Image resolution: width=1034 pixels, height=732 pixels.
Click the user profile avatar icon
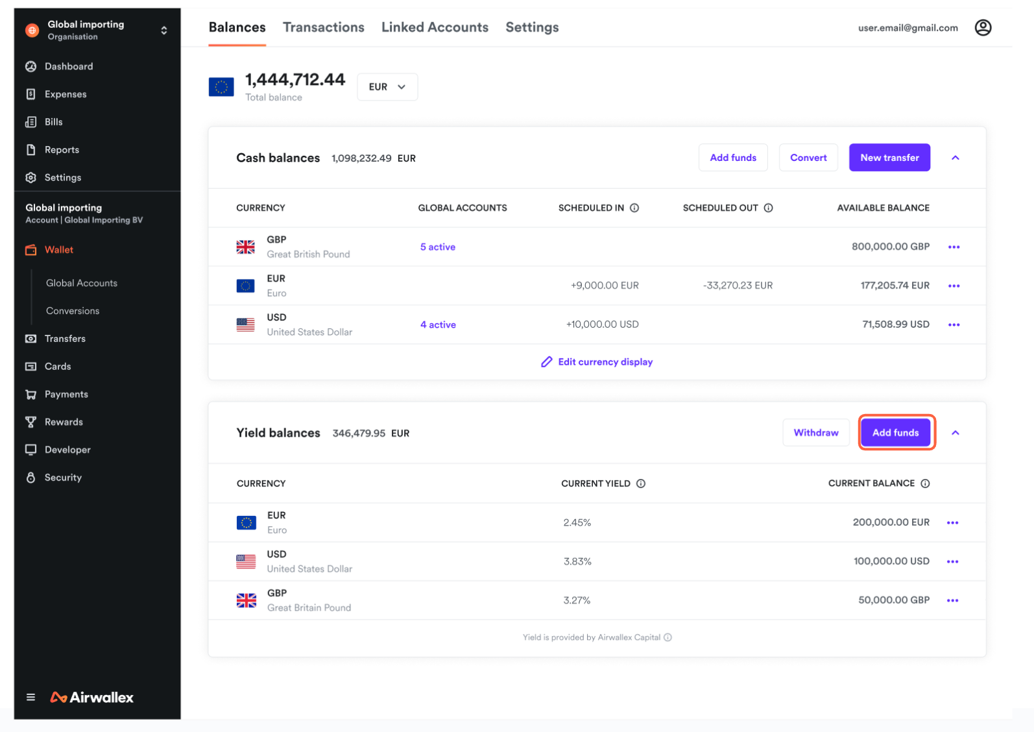coord(983,28)
